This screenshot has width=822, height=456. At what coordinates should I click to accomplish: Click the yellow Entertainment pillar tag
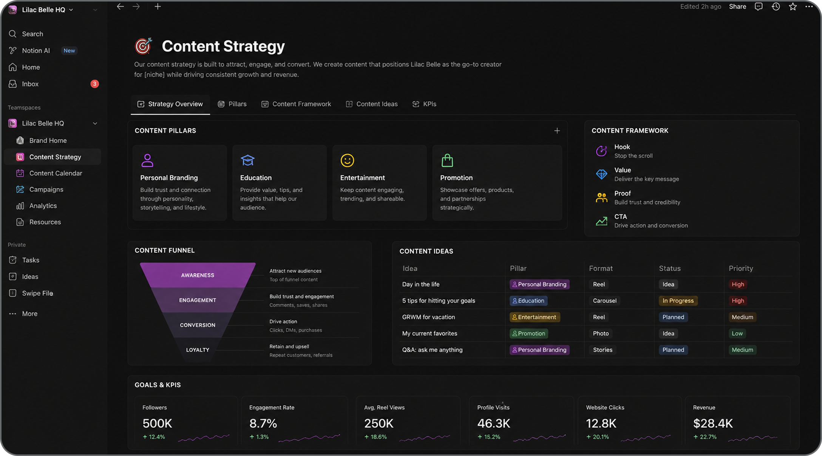point(535,317)
